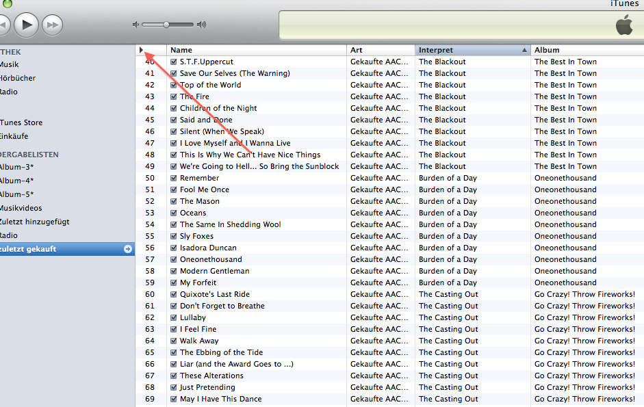Select This Is Why We Can't Have Nice Things
The image size is (644, 407).
(x=250, y=155)
